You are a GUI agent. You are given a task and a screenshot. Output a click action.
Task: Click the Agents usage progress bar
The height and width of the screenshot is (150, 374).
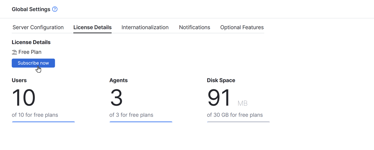141,122
